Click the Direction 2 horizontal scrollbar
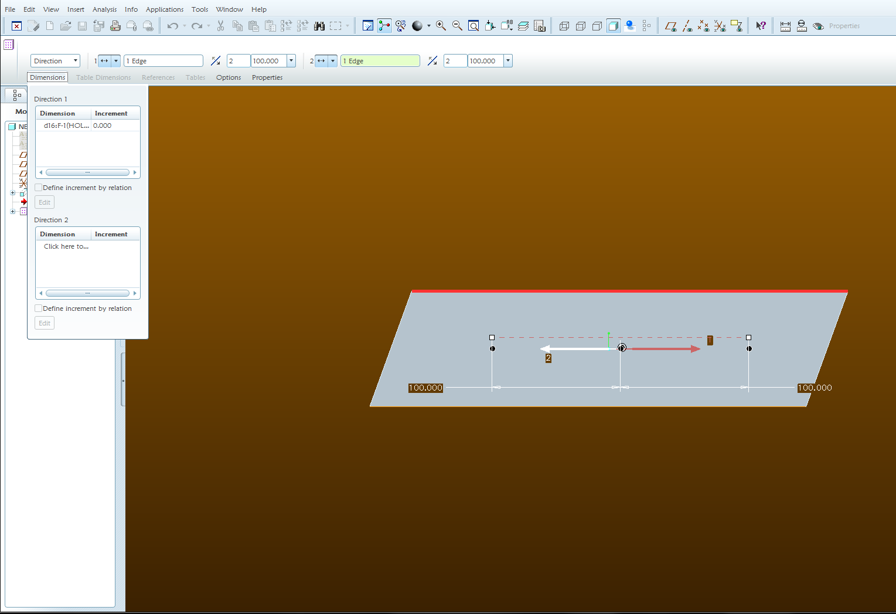The image size is (896, 614). coord(87,293)
